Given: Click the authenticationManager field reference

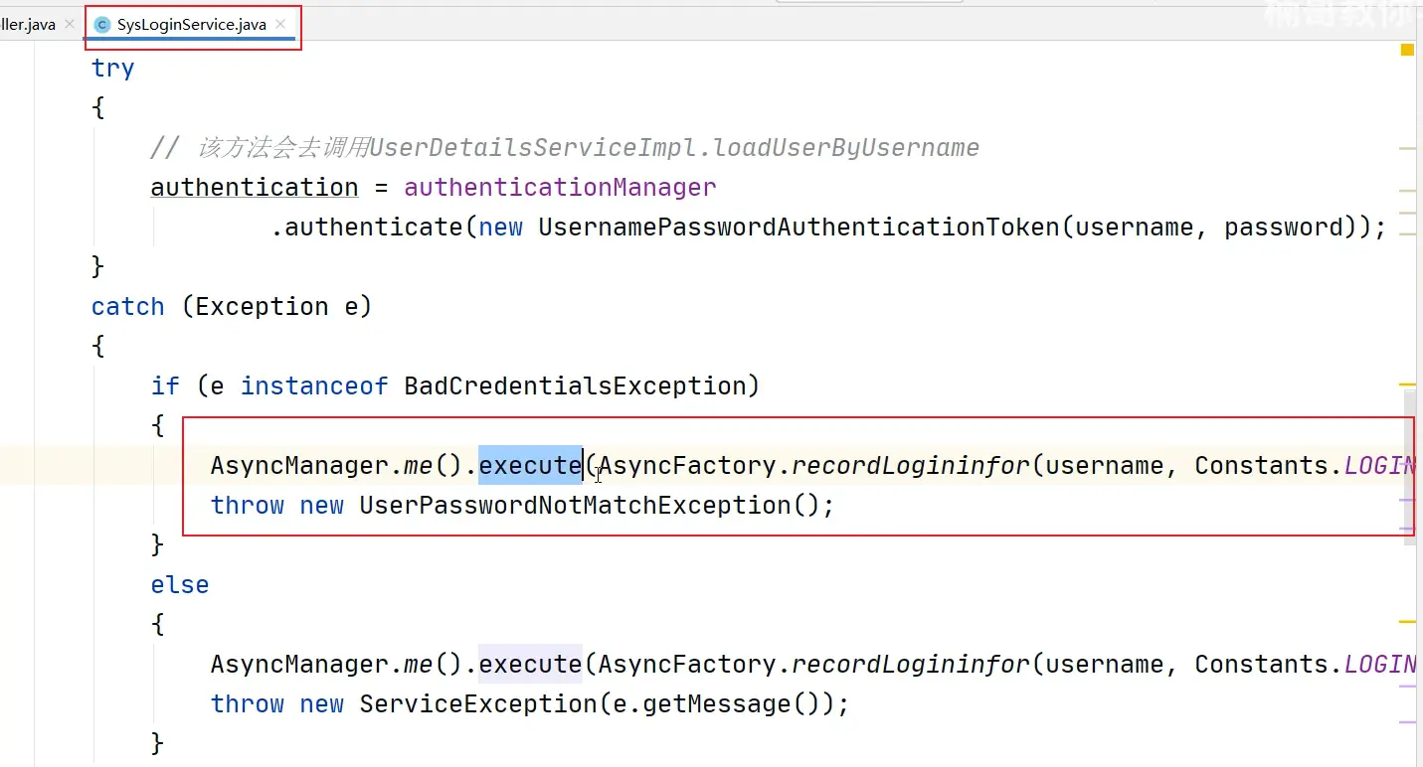Looking at the screenshot, I should point(560,187).
